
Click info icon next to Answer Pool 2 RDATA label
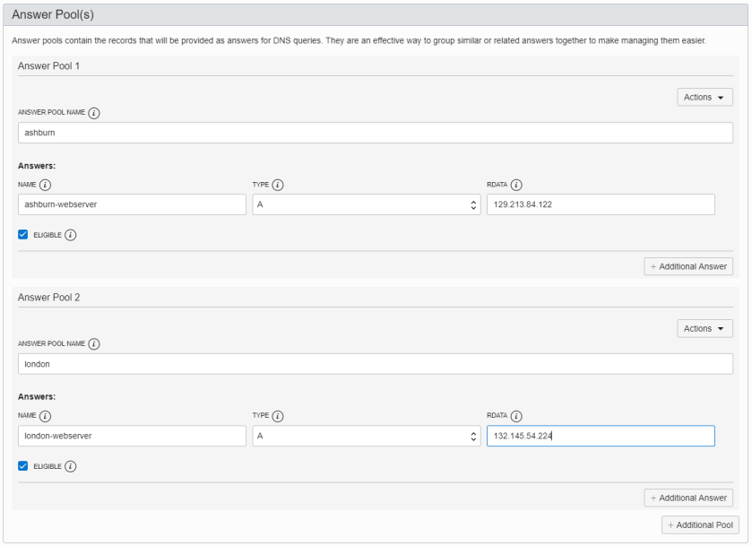pos(517,415)
